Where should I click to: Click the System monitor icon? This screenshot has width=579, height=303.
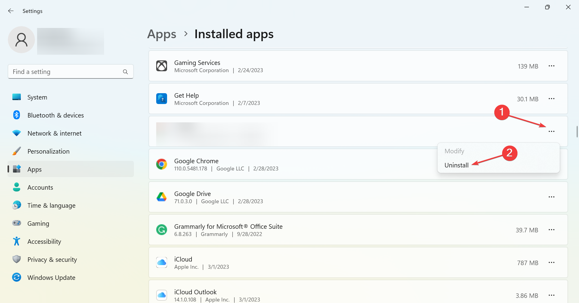(x=17, y=97)
